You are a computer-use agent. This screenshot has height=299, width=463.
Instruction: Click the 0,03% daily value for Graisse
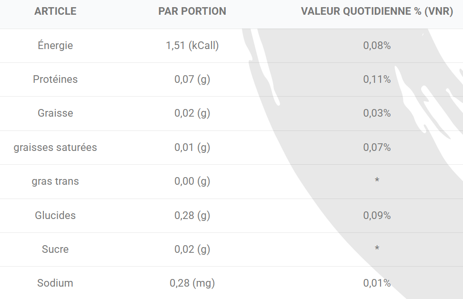click(x=377, y=113)
